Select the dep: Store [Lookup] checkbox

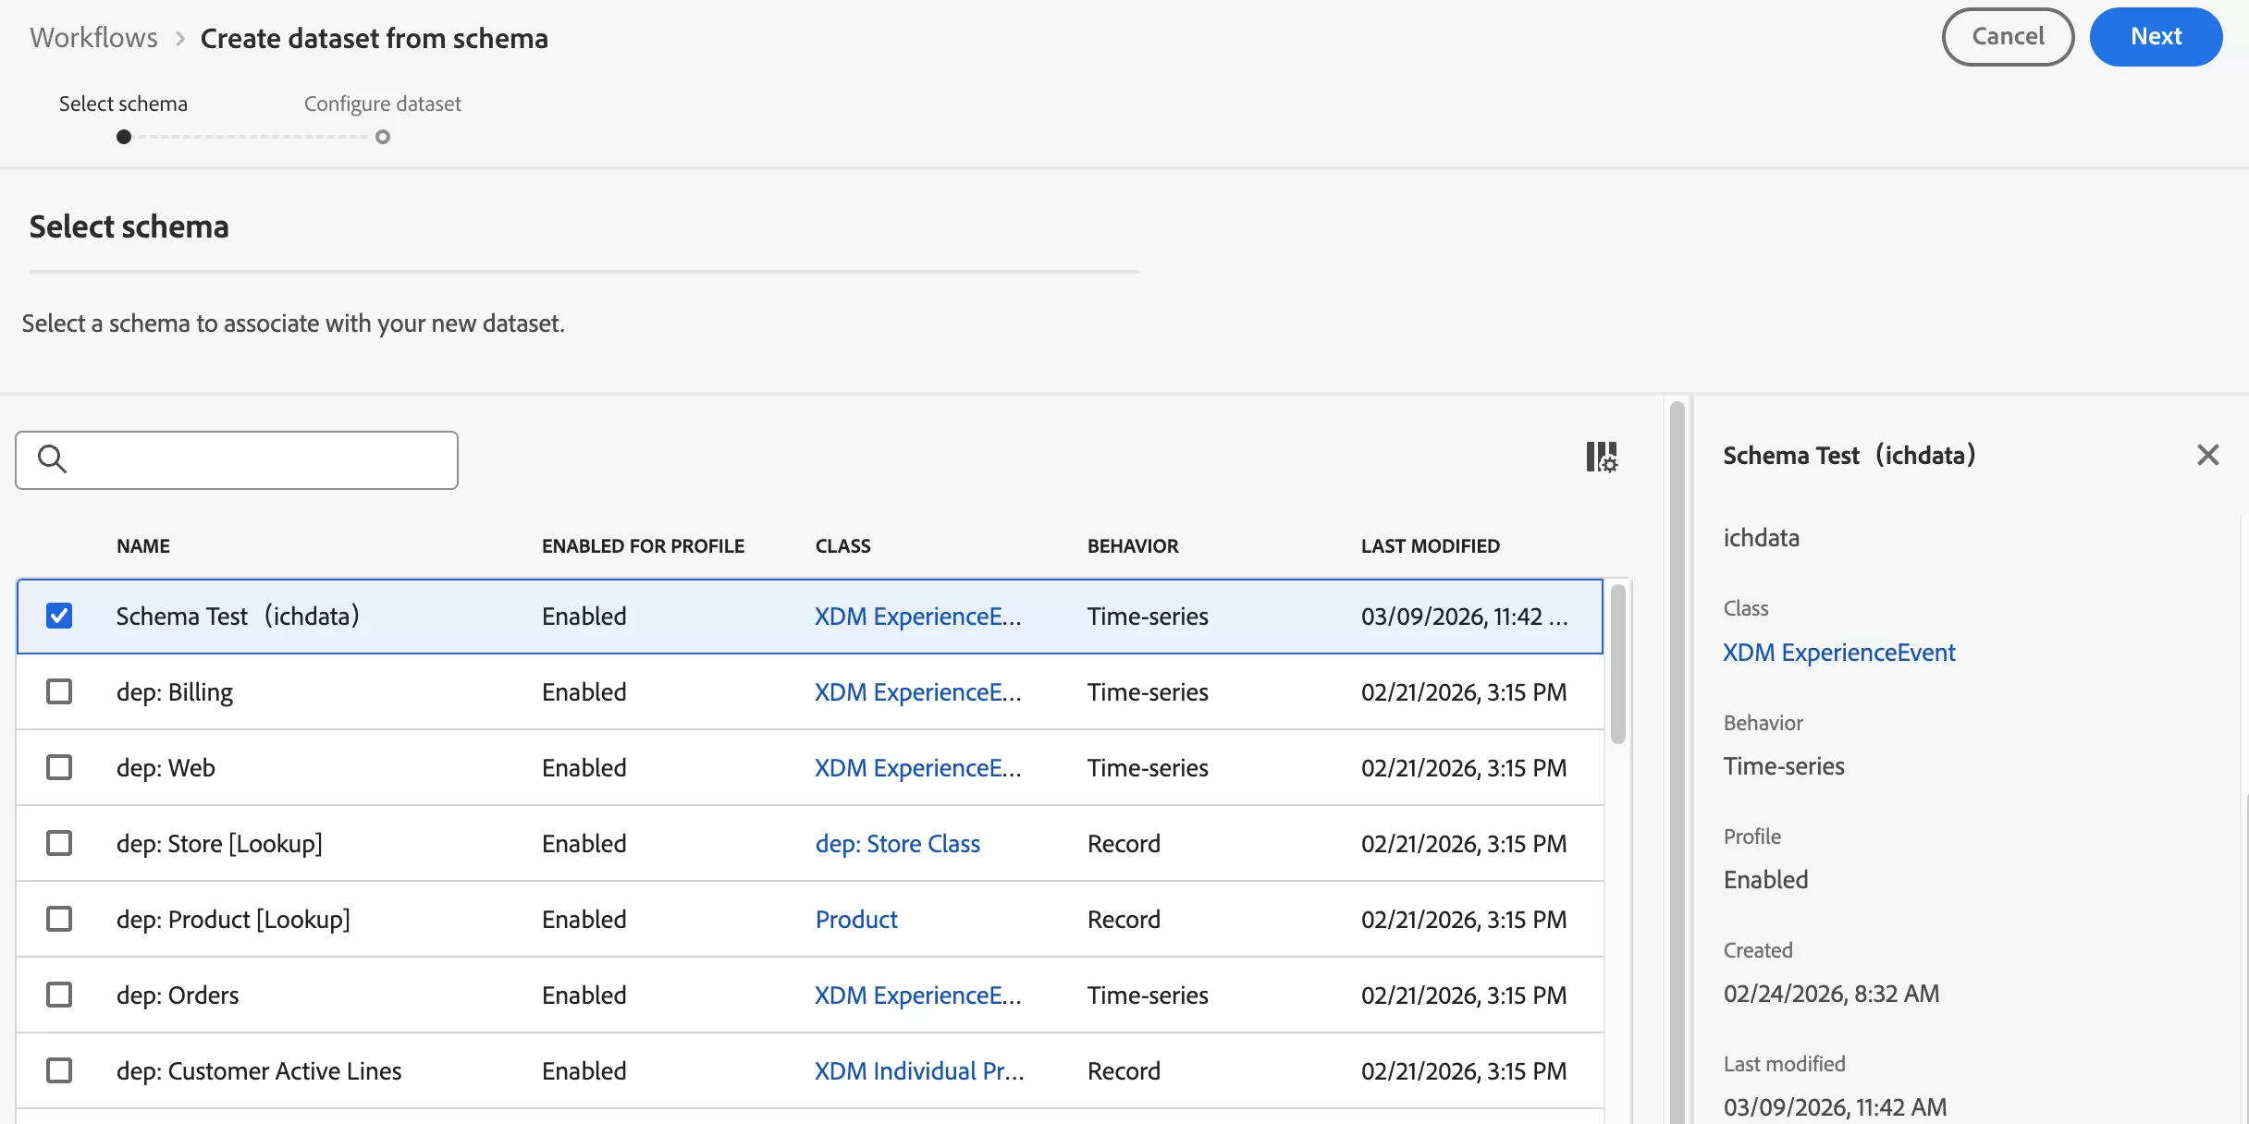[59, 843]
